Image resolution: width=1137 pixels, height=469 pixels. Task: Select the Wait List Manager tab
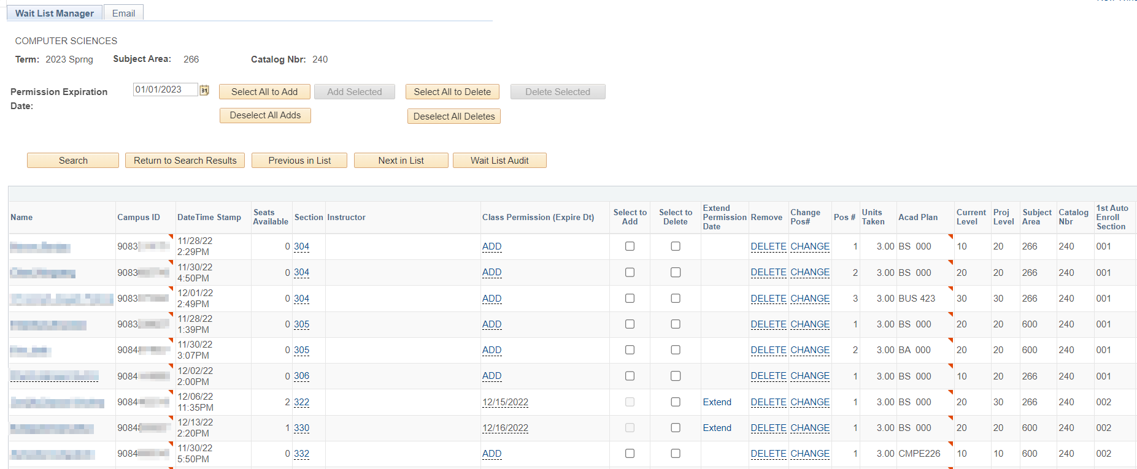pyautogui.click(x=55, y=13)
